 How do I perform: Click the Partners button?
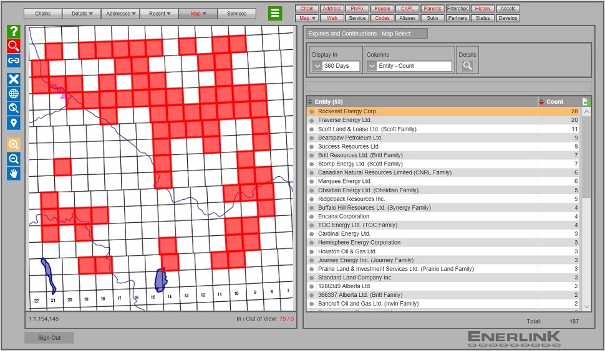[x=458, y=18]
